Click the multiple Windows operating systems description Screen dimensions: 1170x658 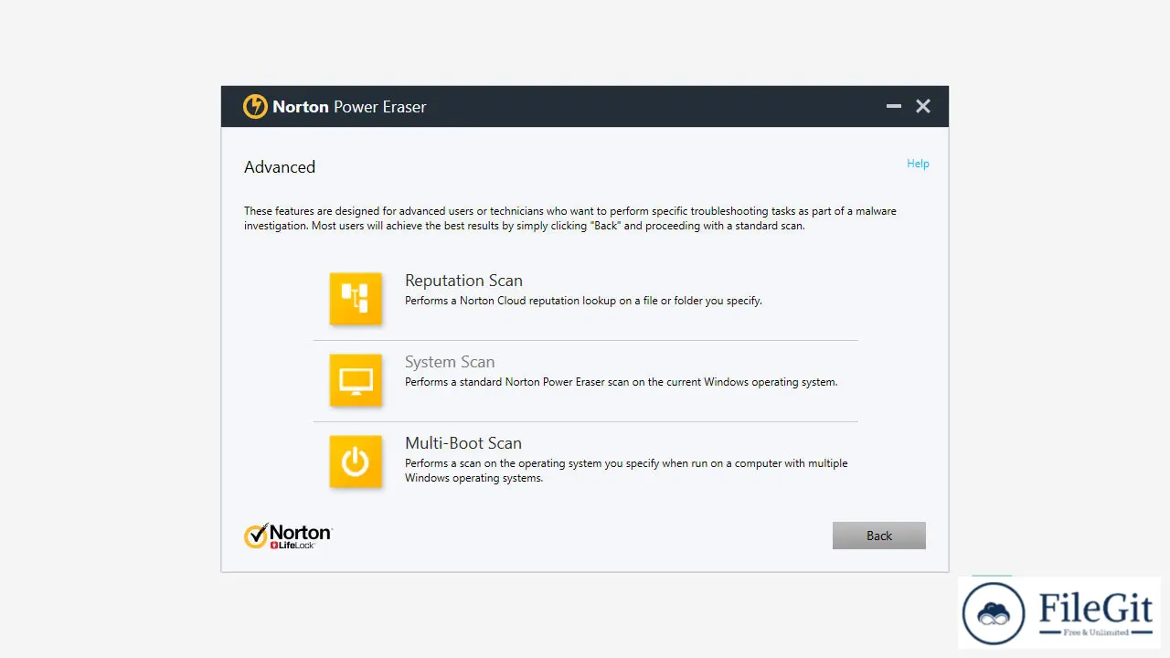626,471
